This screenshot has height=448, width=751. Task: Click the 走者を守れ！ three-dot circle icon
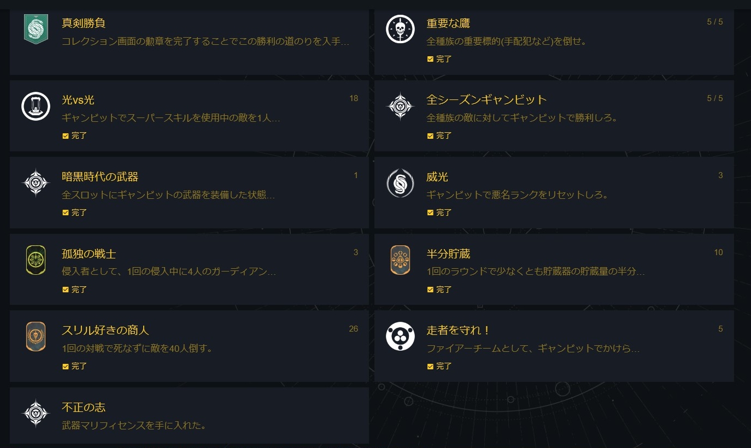[400, 337]
